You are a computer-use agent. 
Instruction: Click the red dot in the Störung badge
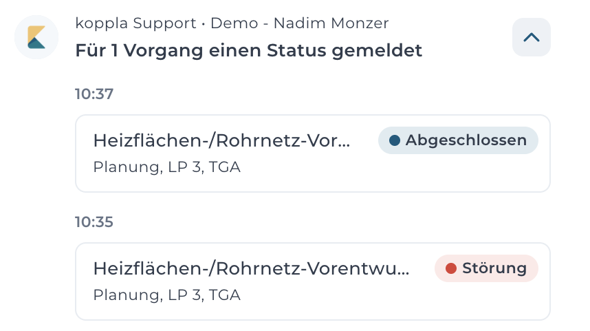point(451,268)
